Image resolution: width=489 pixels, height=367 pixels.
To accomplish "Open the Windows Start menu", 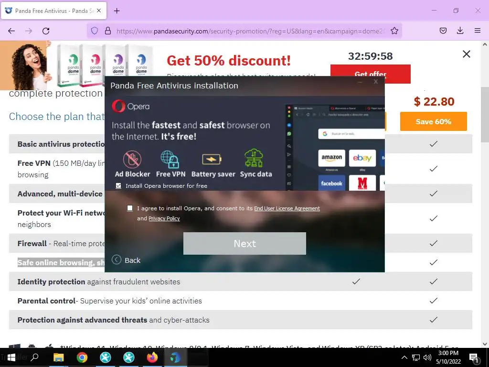I will [11, 357].
